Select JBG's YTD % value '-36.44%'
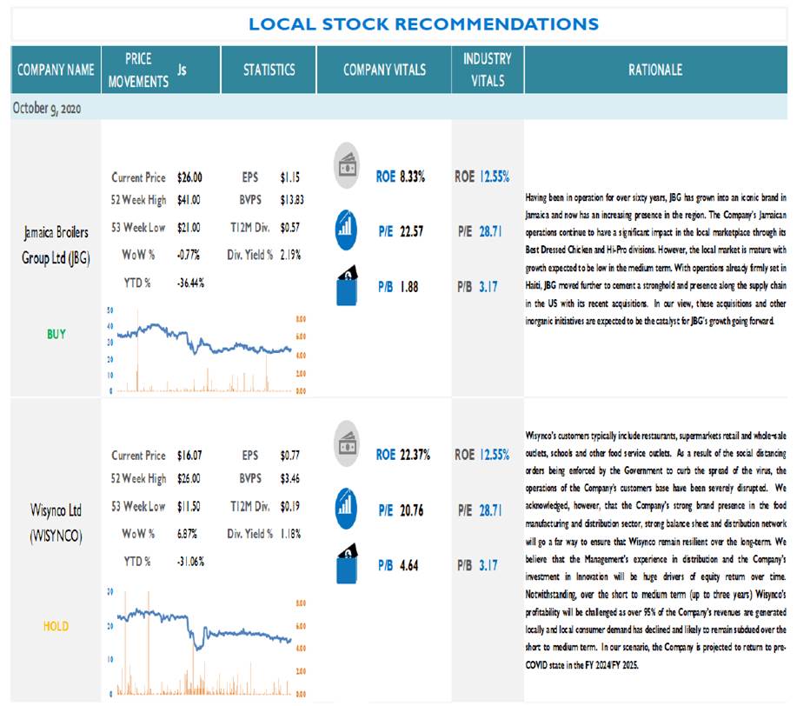The width and height of the screenshot is (810, 706). pos(190,283)
